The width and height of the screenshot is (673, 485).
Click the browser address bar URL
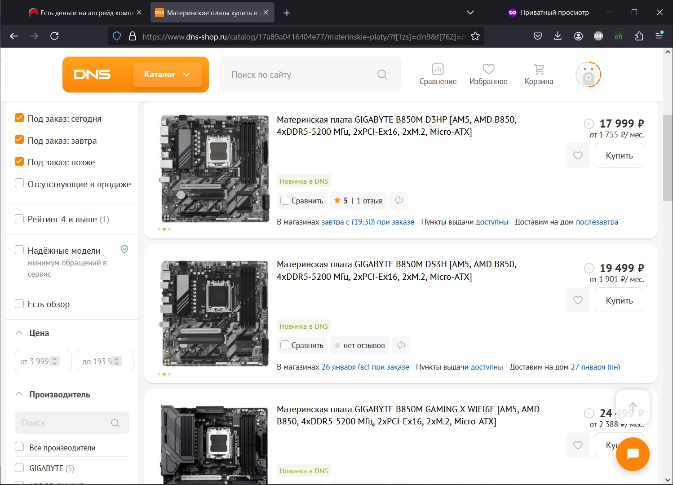point(304,36)
